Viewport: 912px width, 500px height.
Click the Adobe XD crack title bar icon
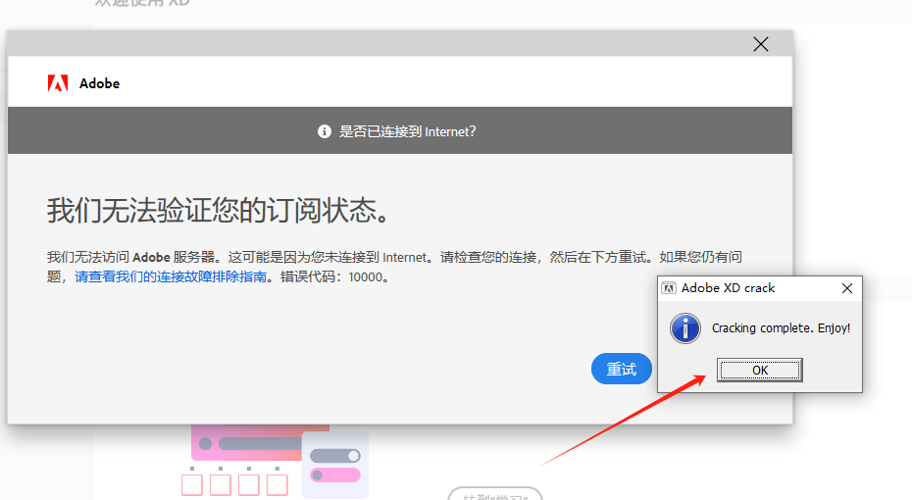point(669,288)
